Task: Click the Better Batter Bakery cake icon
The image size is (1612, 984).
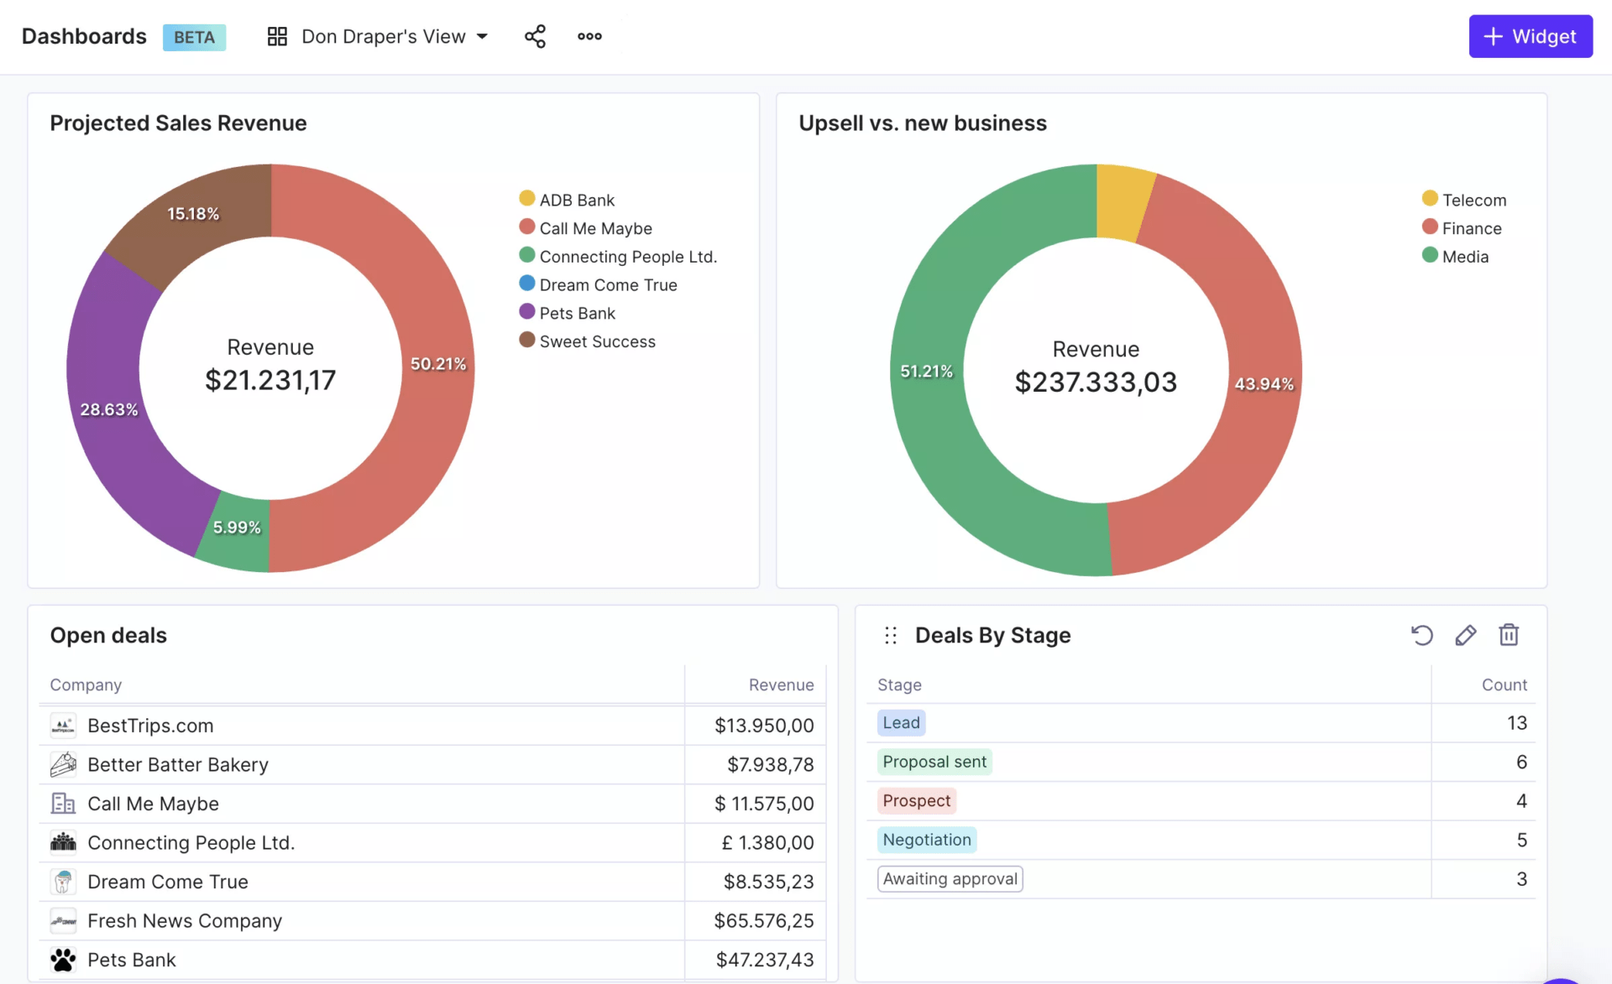Action: (63, 764)
